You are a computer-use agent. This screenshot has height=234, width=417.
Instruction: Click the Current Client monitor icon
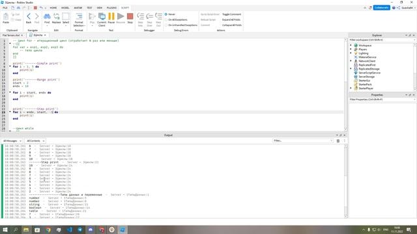click(102, 17)
